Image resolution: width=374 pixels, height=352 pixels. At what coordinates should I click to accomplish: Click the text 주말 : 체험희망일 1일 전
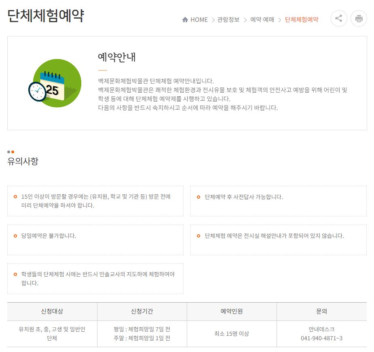coord(142,338)
